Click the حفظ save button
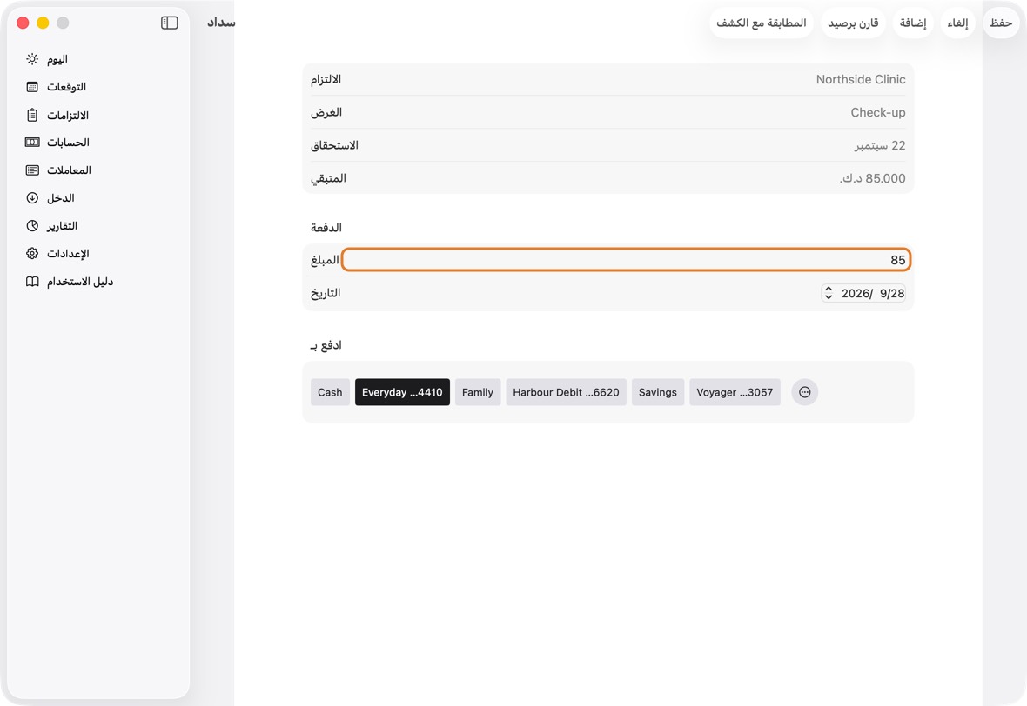1027x706 pixels. tap(1001, 23)
